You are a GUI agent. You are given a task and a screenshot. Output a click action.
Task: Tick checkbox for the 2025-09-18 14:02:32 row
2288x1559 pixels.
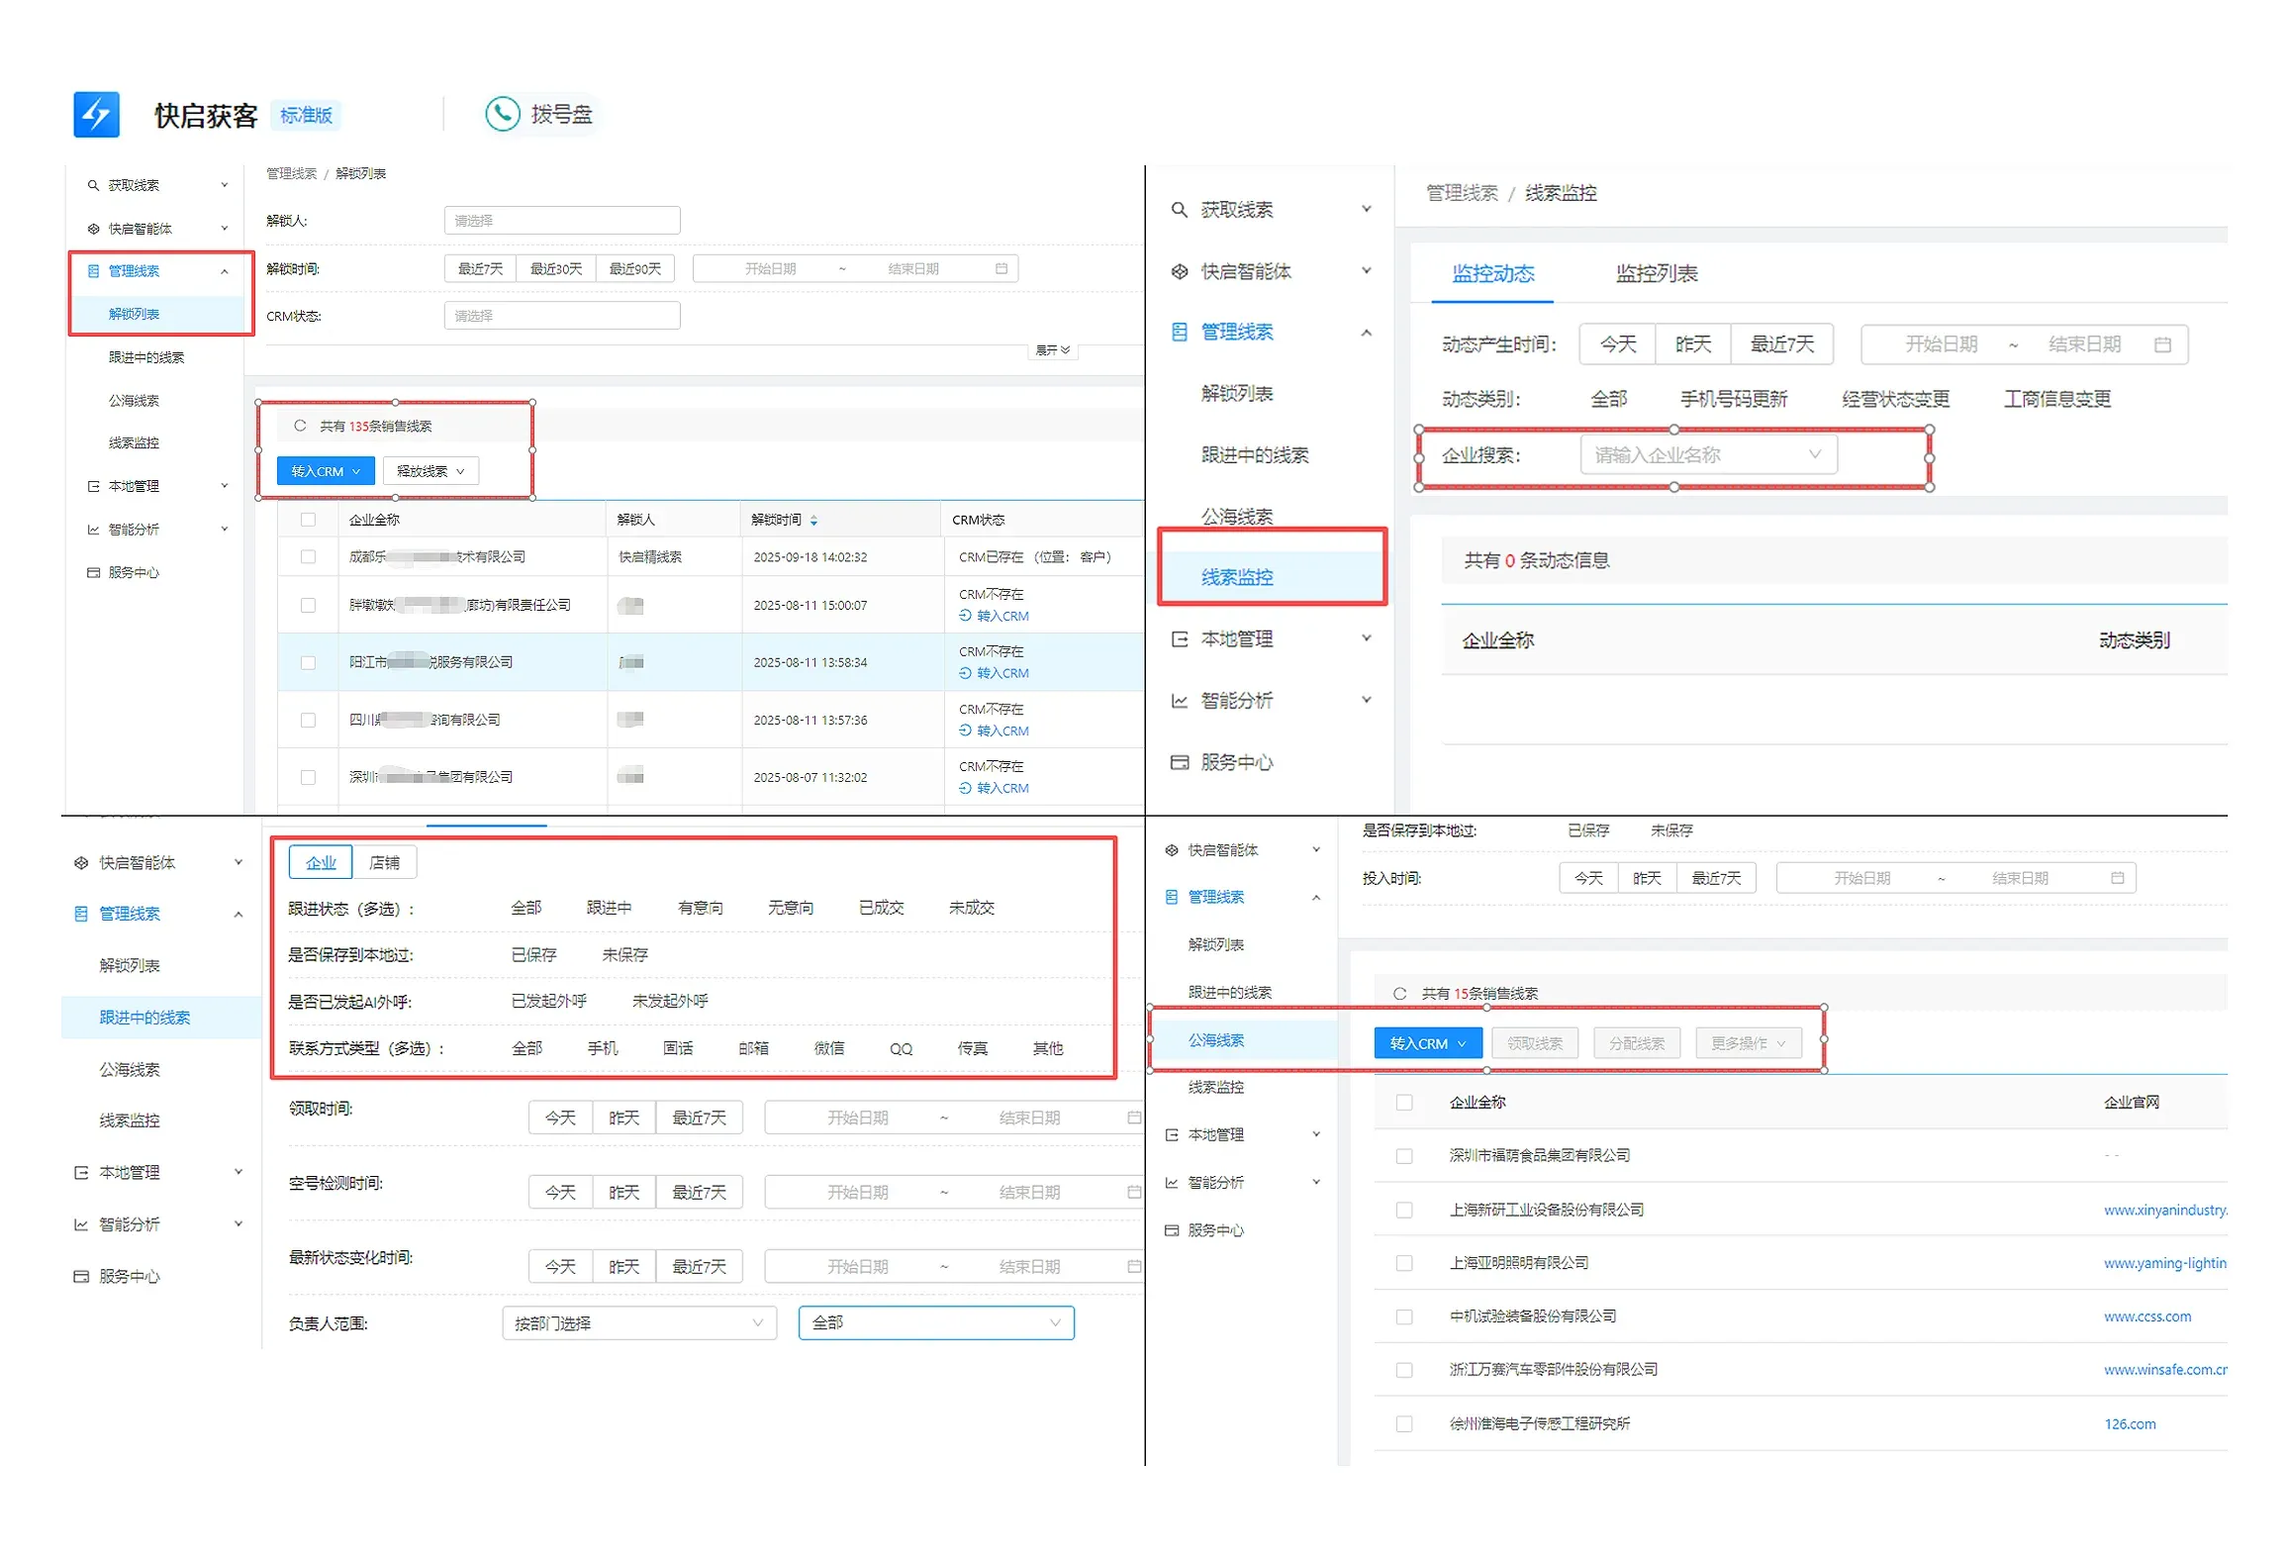click(x=308, y=557)
